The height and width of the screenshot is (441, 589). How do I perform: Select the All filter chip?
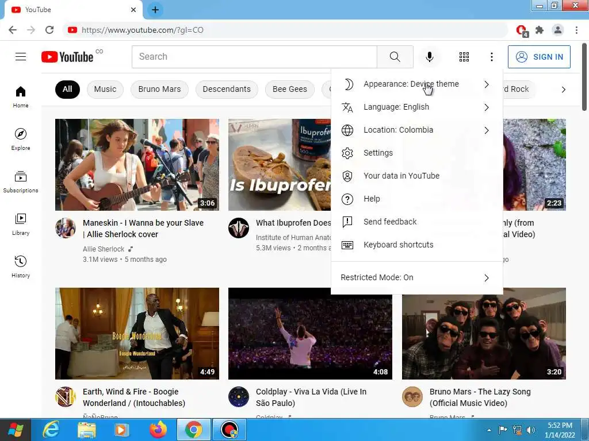[67, 89]
